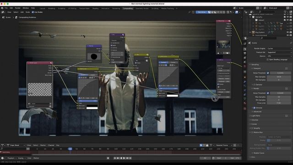Open the View Layer properties tab icon
This screenshot has height=165, width=293.
pos(245,58)
